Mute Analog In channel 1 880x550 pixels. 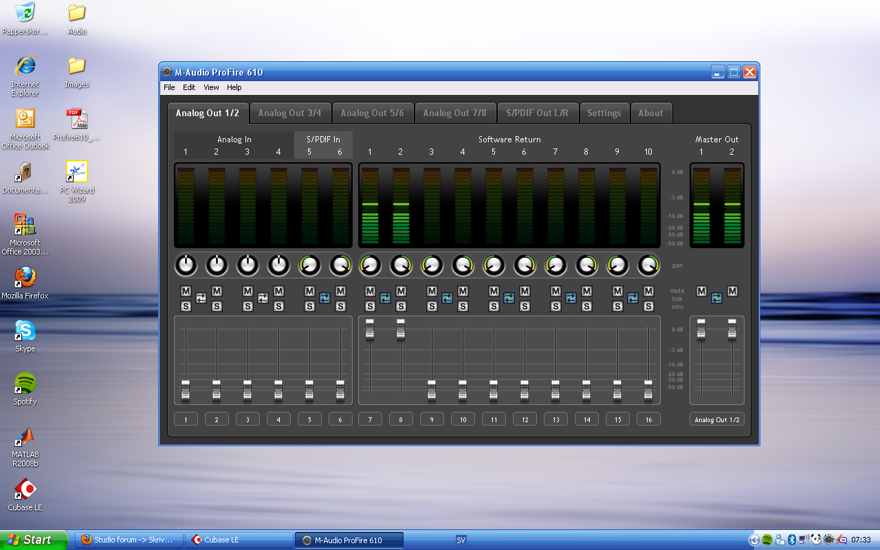[186, 291]
